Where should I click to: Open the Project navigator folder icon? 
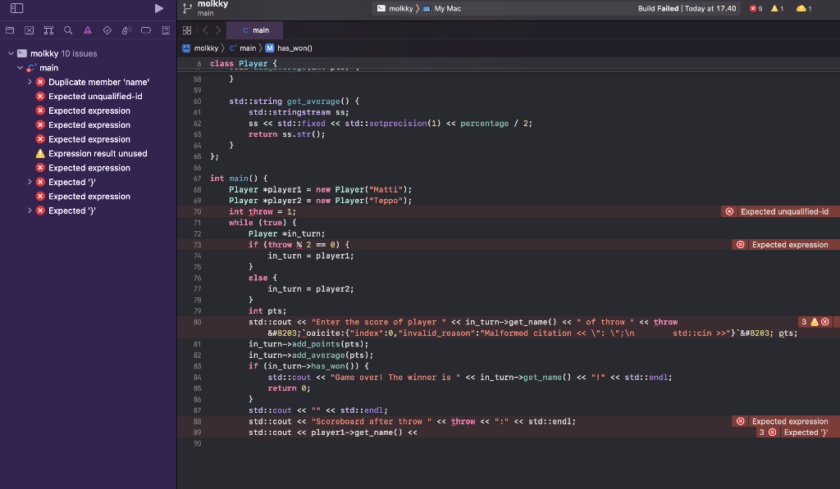[10, 30]
